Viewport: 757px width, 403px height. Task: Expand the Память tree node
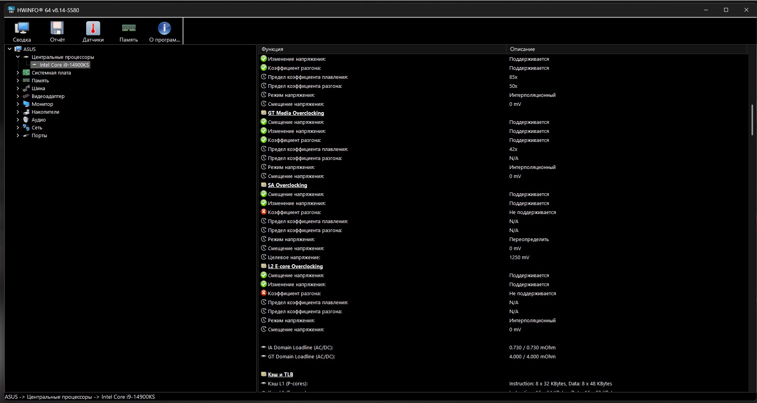click(18, 80)
